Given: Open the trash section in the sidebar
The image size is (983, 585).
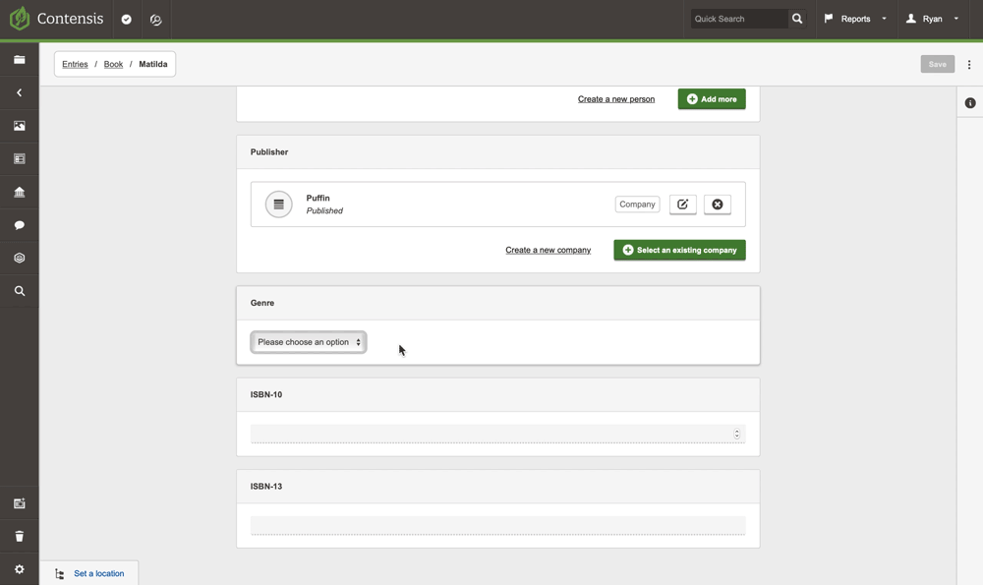Looking at the screenshot, I should (19, 536).
